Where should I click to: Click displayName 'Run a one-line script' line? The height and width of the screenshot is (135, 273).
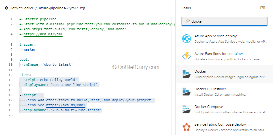(x=61, y=85)
